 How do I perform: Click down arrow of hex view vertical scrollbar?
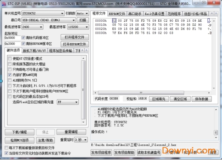coord(214,88)
